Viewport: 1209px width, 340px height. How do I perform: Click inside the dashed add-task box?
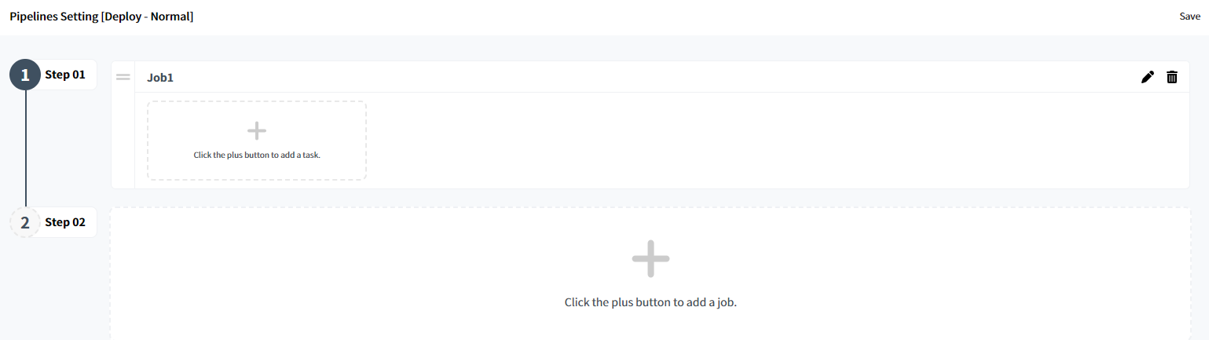click(257, 141)
